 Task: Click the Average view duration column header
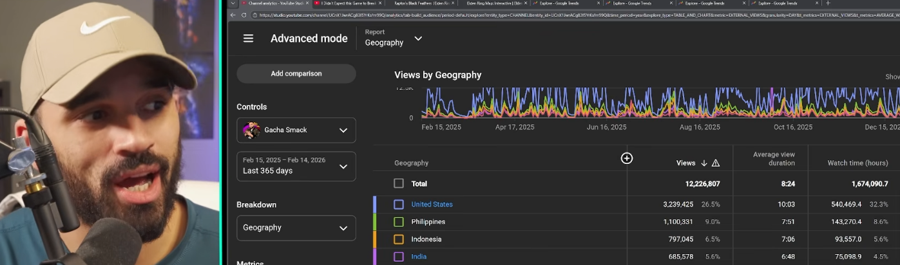tap(774, 159)
